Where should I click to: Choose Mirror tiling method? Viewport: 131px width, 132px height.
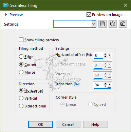coord(21,72)
